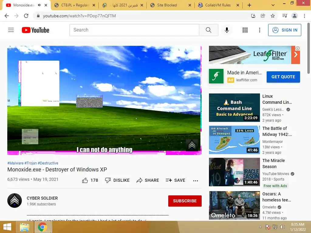311x233 pixels.
Task: Open the Bash Command Line video thumbnail
Action: click(x=234, y=108)
